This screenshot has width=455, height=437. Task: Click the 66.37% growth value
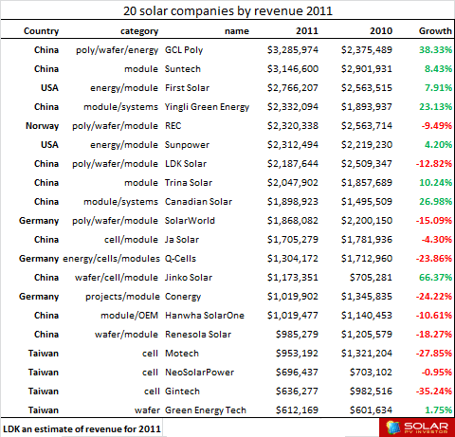435,278
